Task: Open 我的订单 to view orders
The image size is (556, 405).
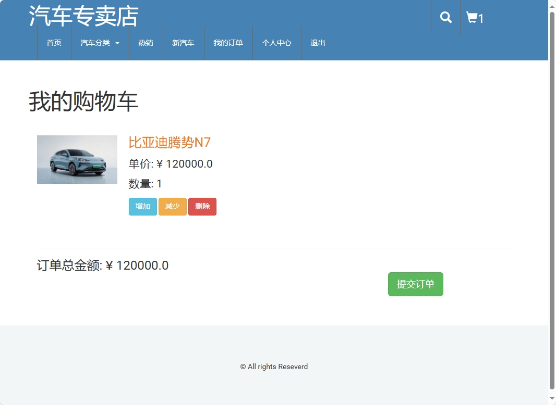Action: coord(228,43)
